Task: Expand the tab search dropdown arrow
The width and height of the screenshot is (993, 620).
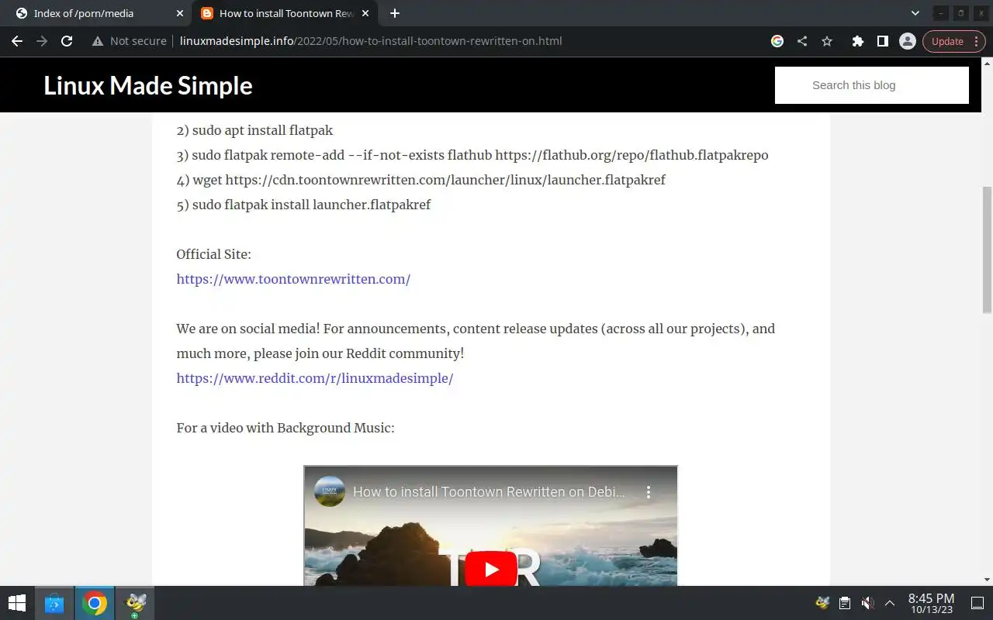Action: [915, 13]
